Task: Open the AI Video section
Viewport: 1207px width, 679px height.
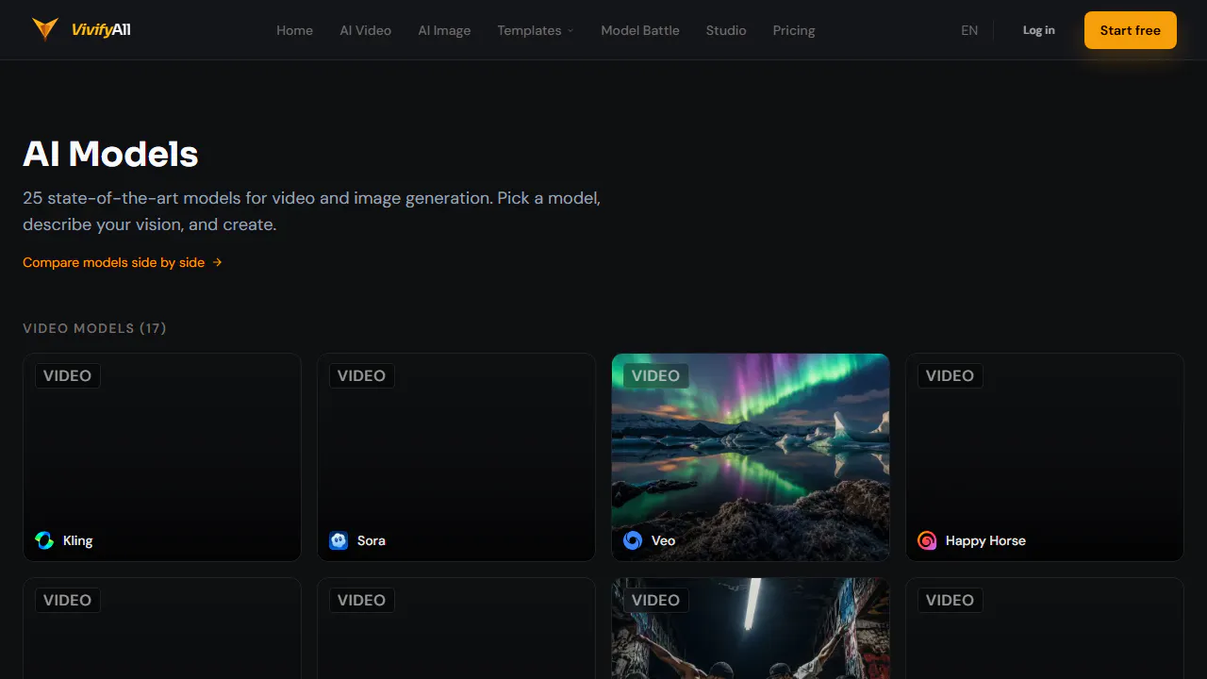Action: [x=366, y=30]
